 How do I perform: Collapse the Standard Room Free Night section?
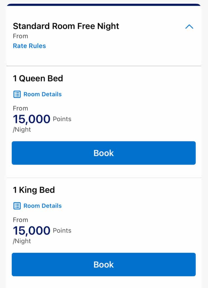189,27
